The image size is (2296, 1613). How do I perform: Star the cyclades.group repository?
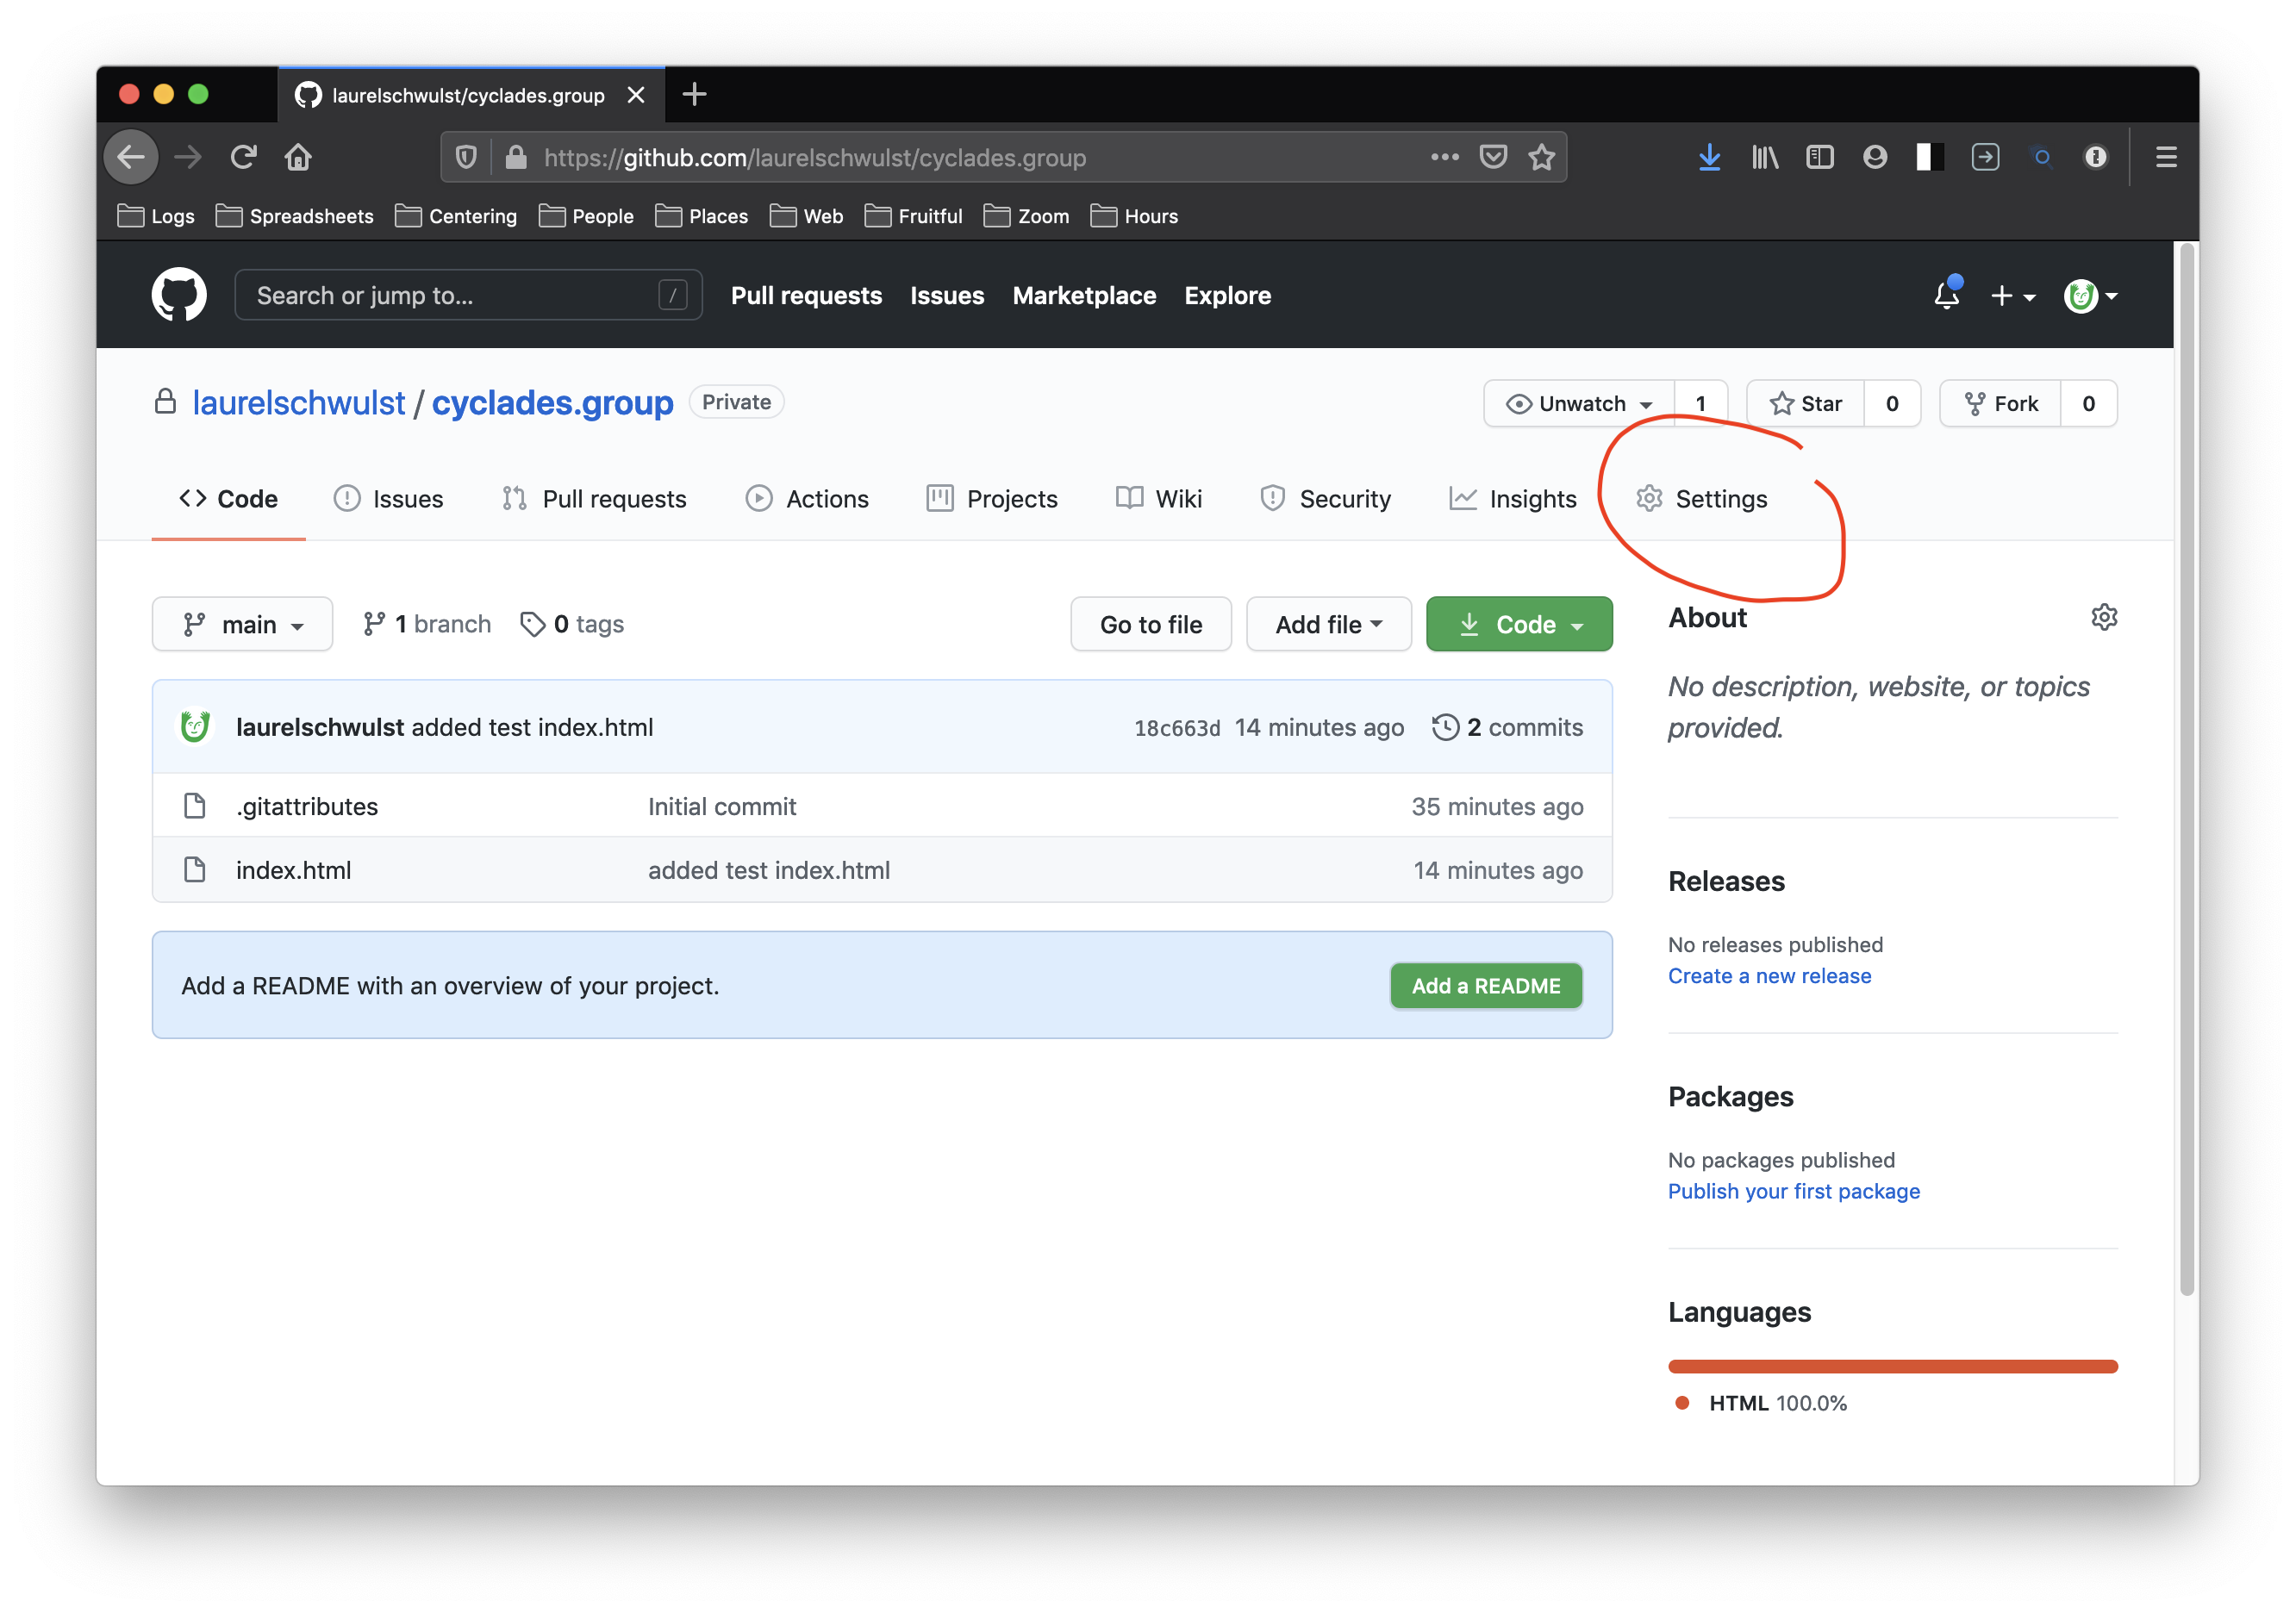(x=1806, y=403)
